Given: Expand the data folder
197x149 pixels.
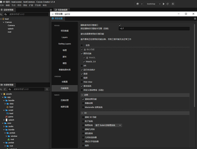Looking at the screenshot, I should pyautogui.click(x=5, y=104).
